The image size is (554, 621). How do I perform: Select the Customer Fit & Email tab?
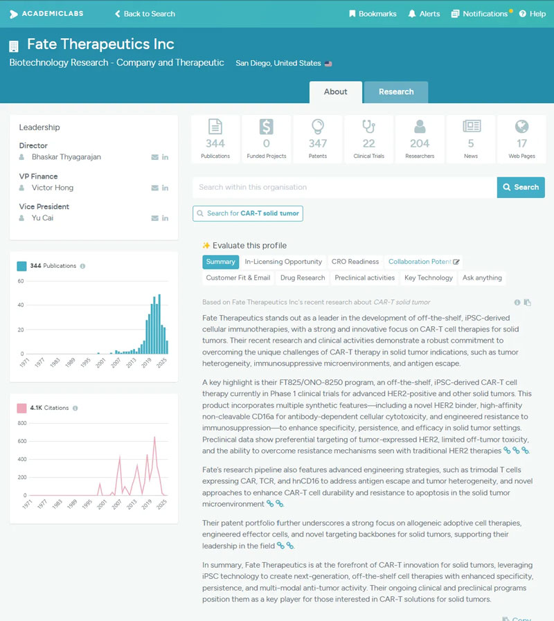tap(238, 278)
